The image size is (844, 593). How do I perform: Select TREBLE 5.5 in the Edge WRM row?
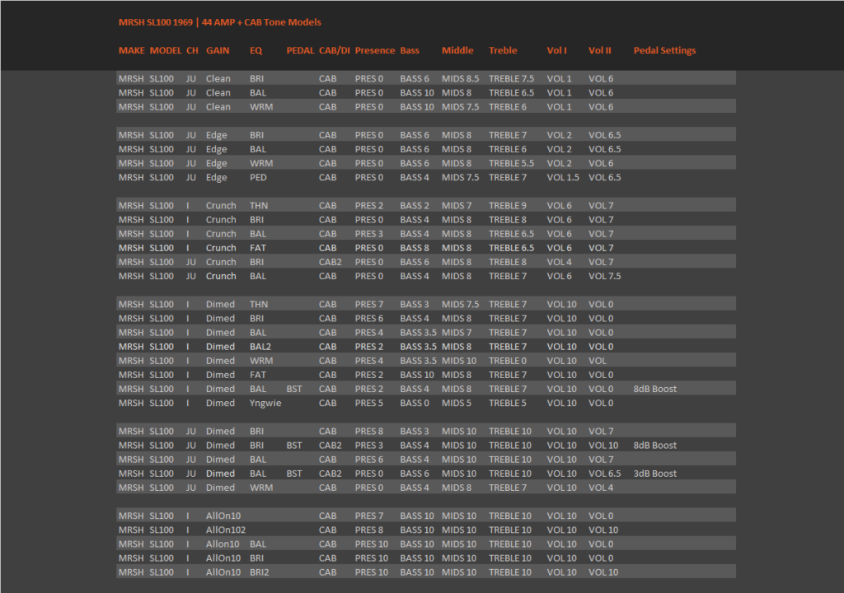click(511, 164)
